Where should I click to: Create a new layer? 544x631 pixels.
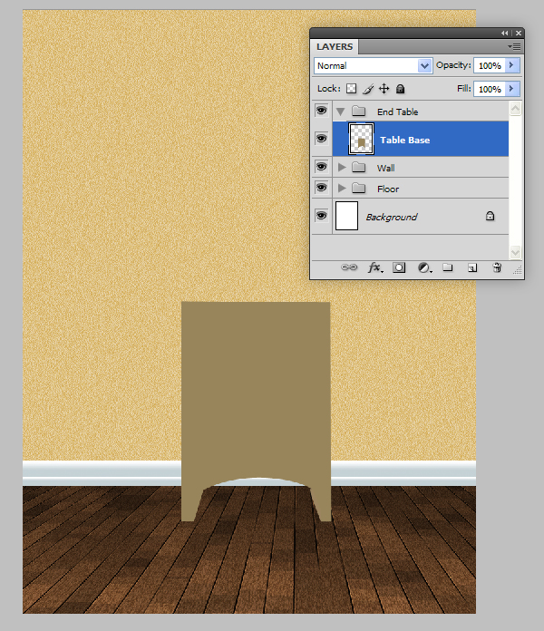tap(471, 268)
